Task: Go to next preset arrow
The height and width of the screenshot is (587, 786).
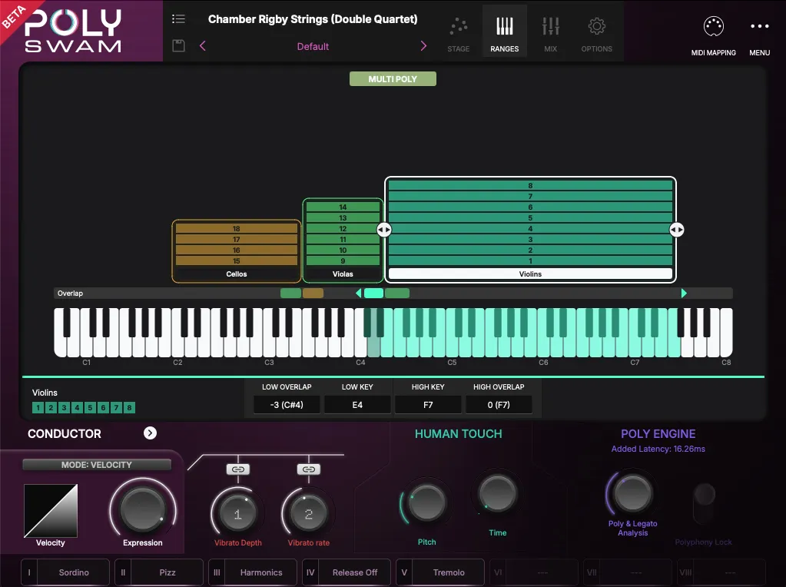Action: click(x=423, y=46)
